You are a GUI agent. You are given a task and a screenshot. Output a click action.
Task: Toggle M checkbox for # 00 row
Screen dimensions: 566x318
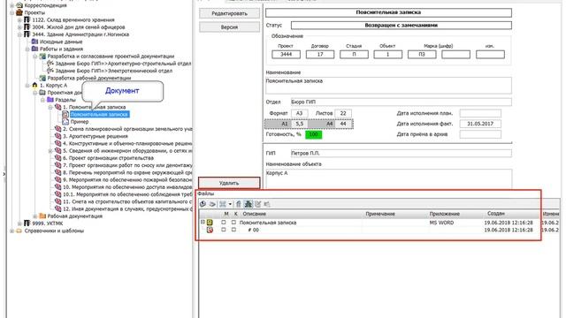point(224,230)
